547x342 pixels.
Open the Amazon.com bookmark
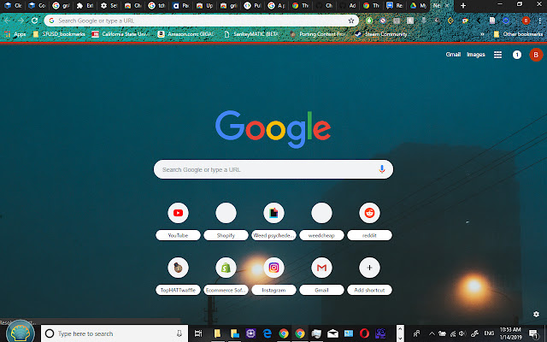pyautogui.click(x=186, y=34)
